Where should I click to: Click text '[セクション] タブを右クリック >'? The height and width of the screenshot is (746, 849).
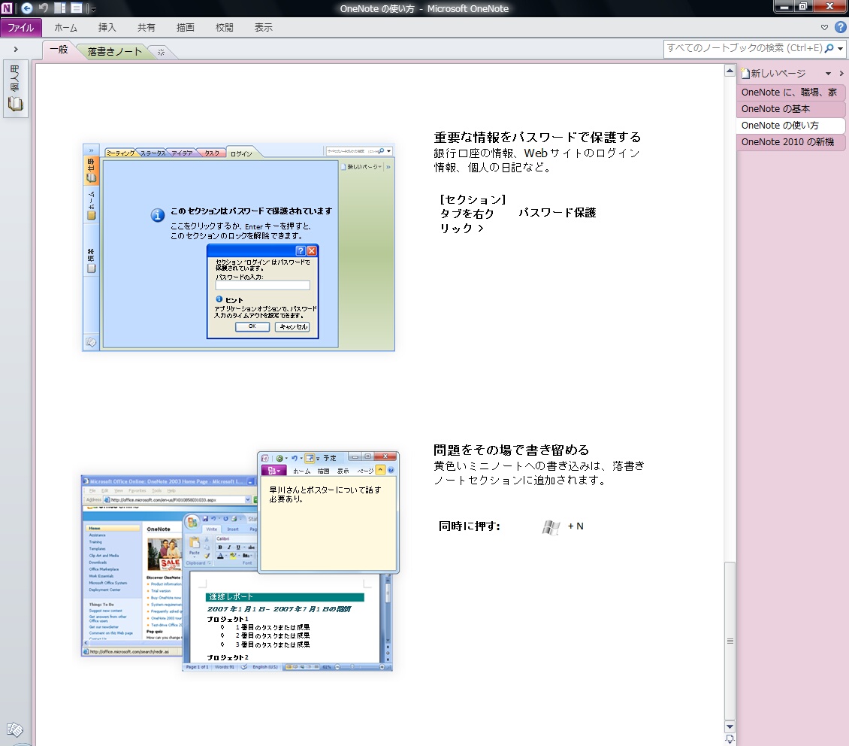[473, 214]
